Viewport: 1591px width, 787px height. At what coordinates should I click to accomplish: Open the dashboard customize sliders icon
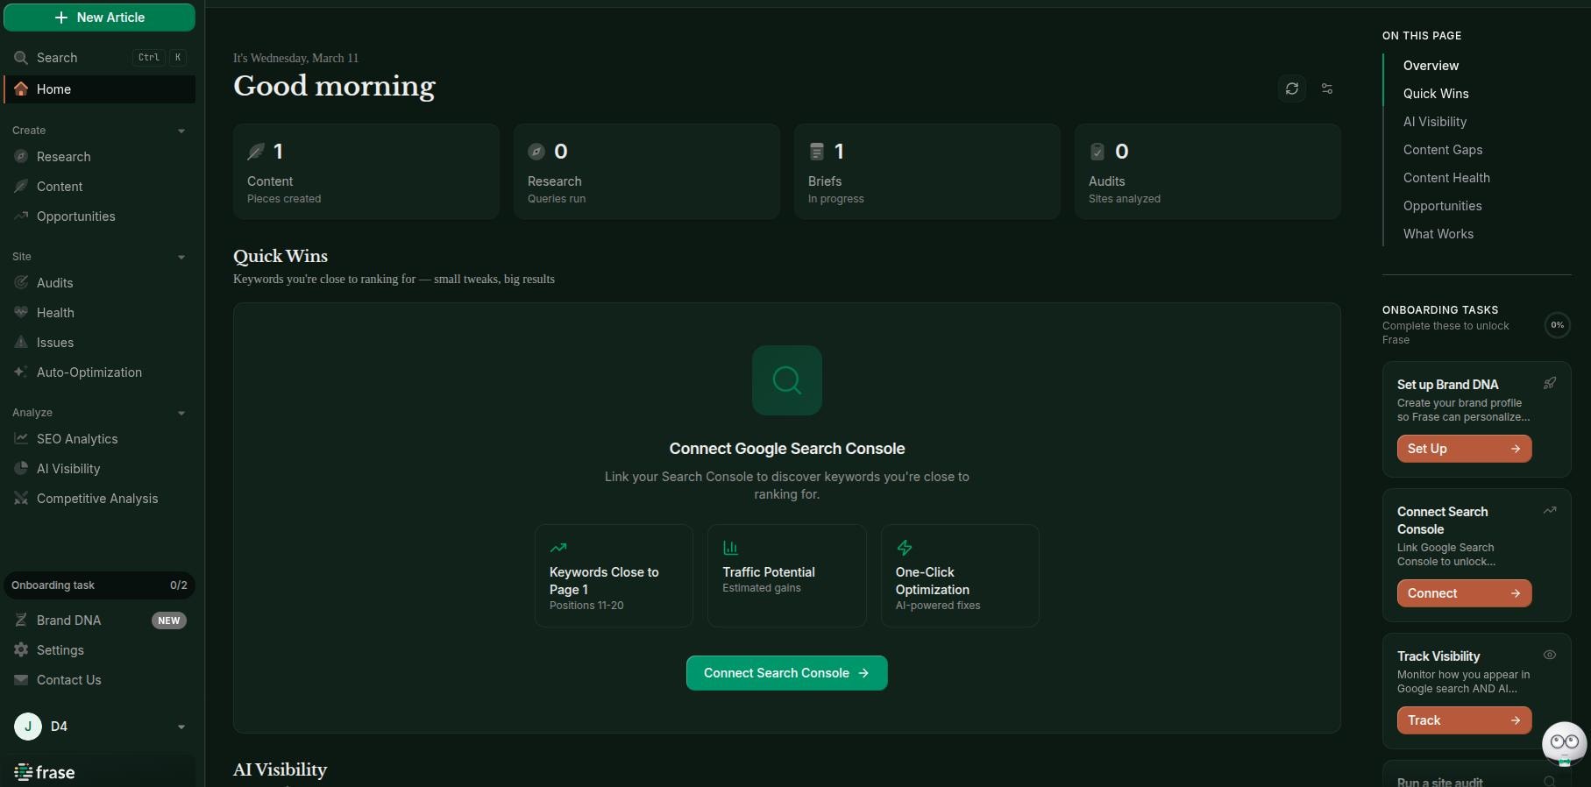click(1327, 89)
